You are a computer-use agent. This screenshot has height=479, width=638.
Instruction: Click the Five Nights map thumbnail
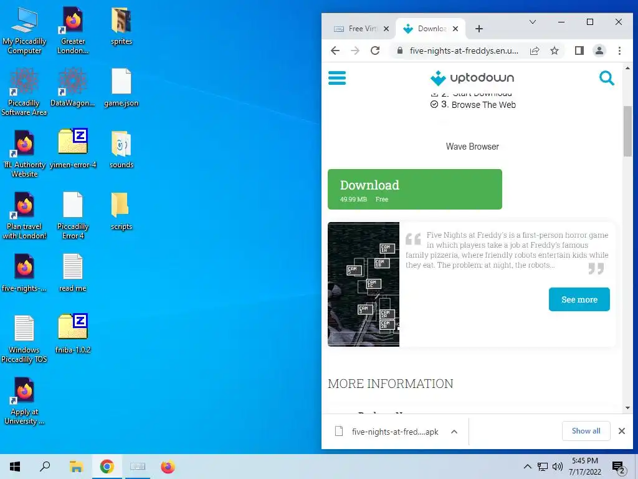(x=363, y=284)
